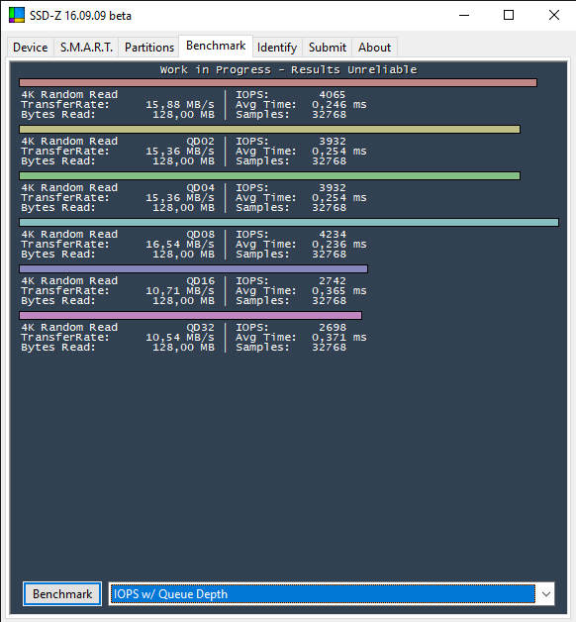Click the average time 0,246 ms
The image size is (576, 622).
click(x=338, y=105)
